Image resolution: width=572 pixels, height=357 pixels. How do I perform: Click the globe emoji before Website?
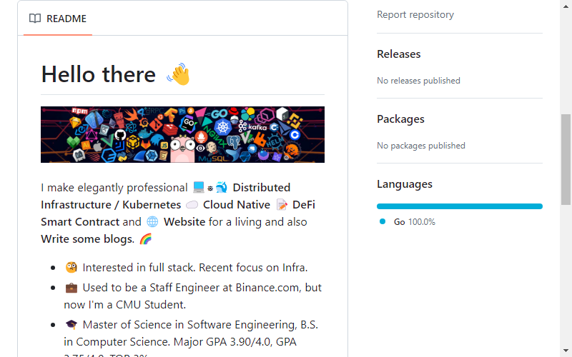pyautogui.click(x=152, y=222)
